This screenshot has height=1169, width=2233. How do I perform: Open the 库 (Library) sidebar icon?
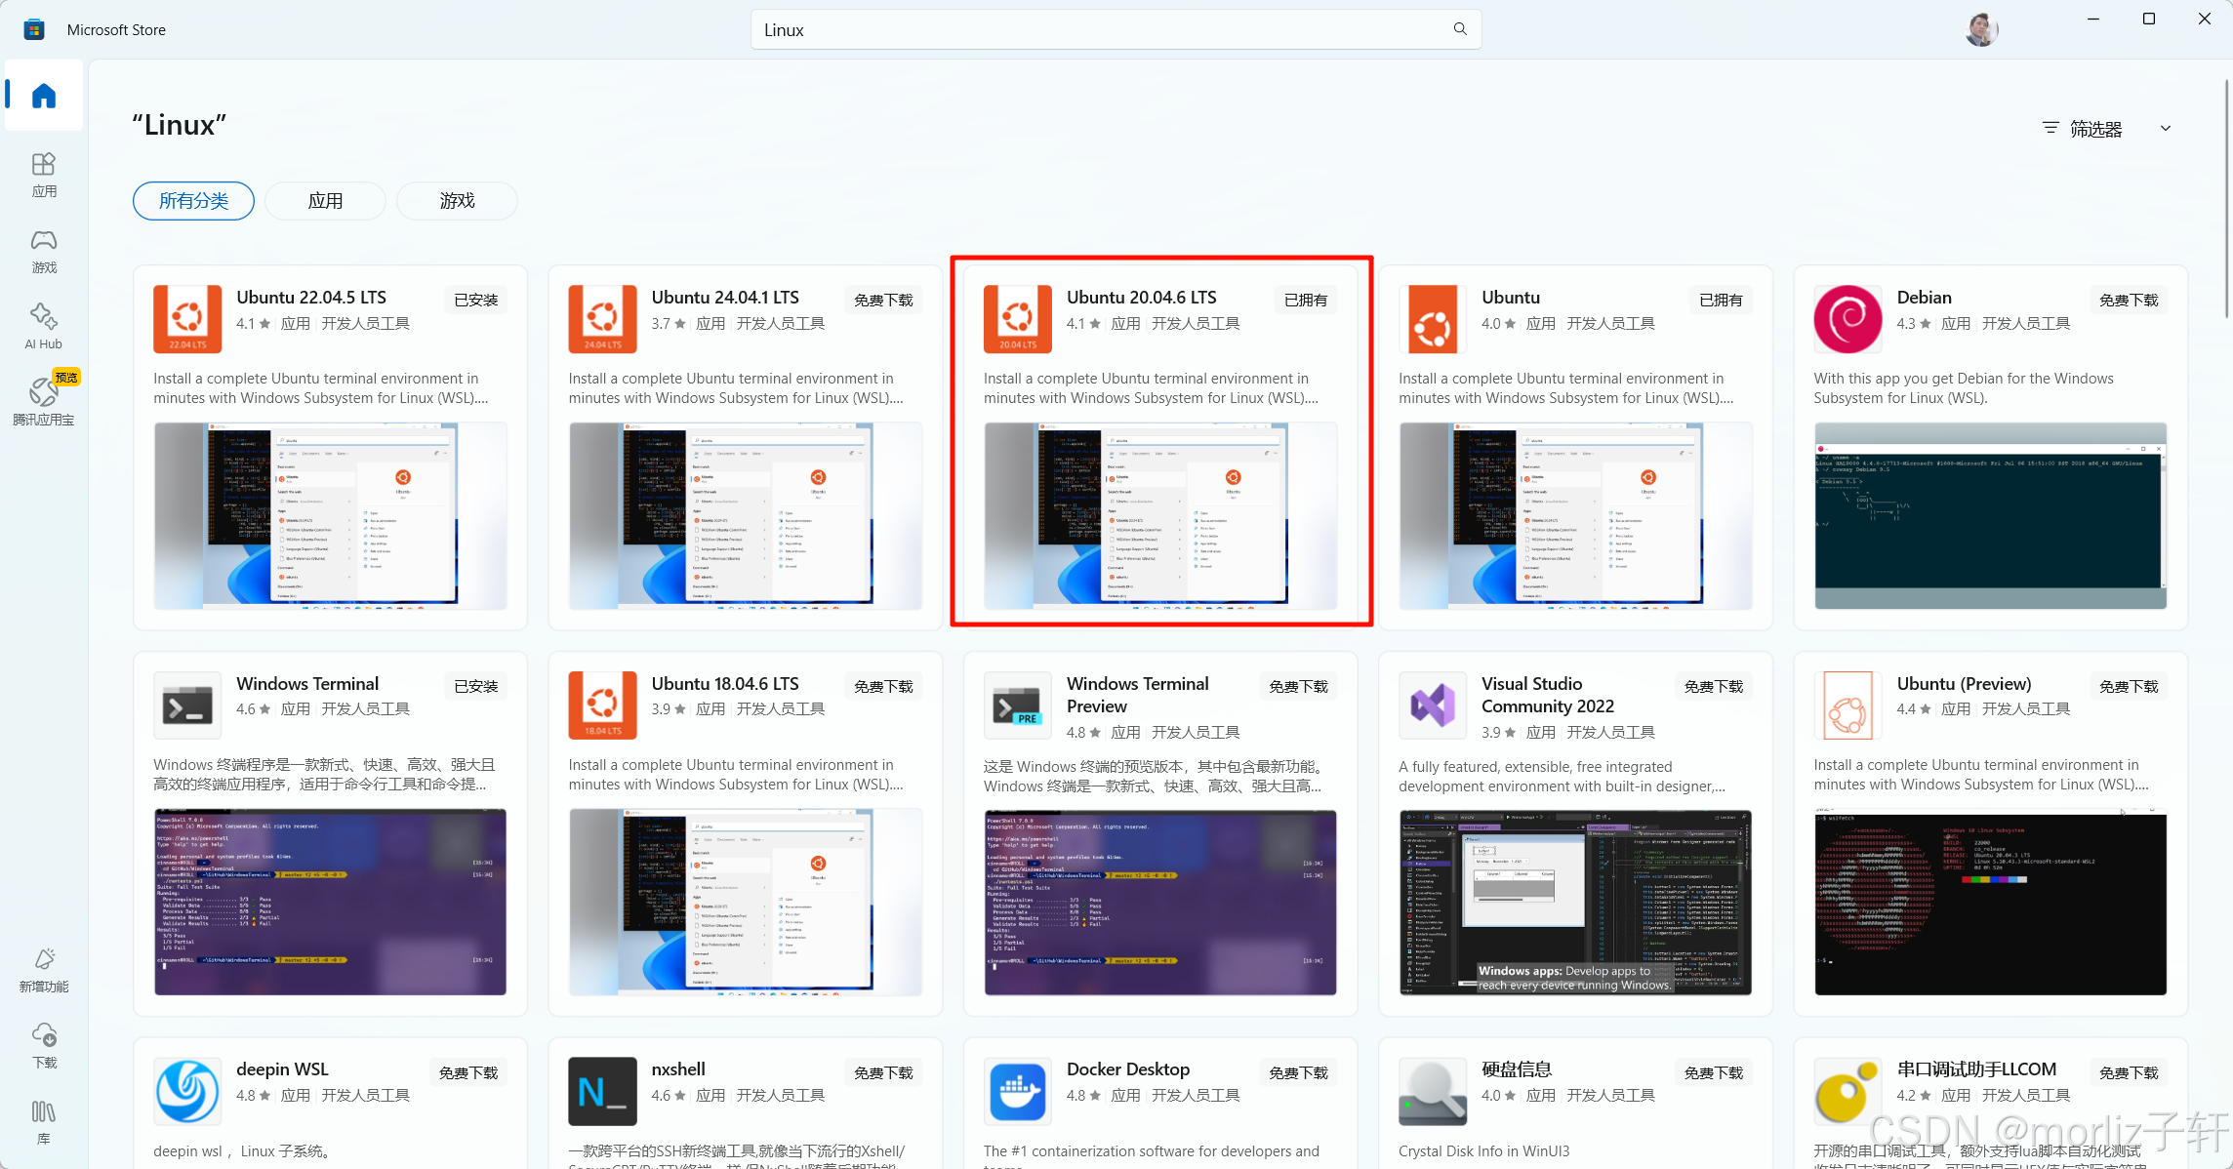click(44, 1122)
